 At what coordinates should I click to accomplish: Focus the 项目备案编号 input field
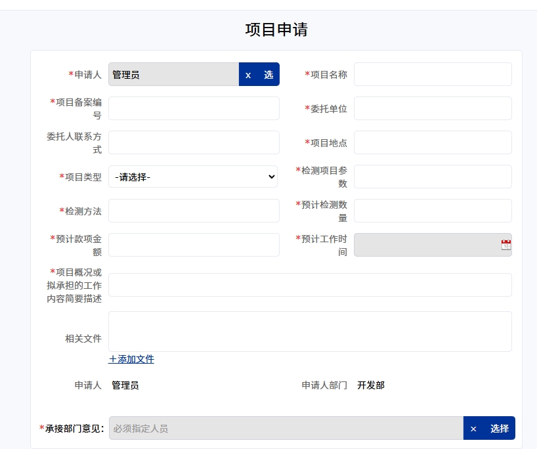[x=194, y=108]
